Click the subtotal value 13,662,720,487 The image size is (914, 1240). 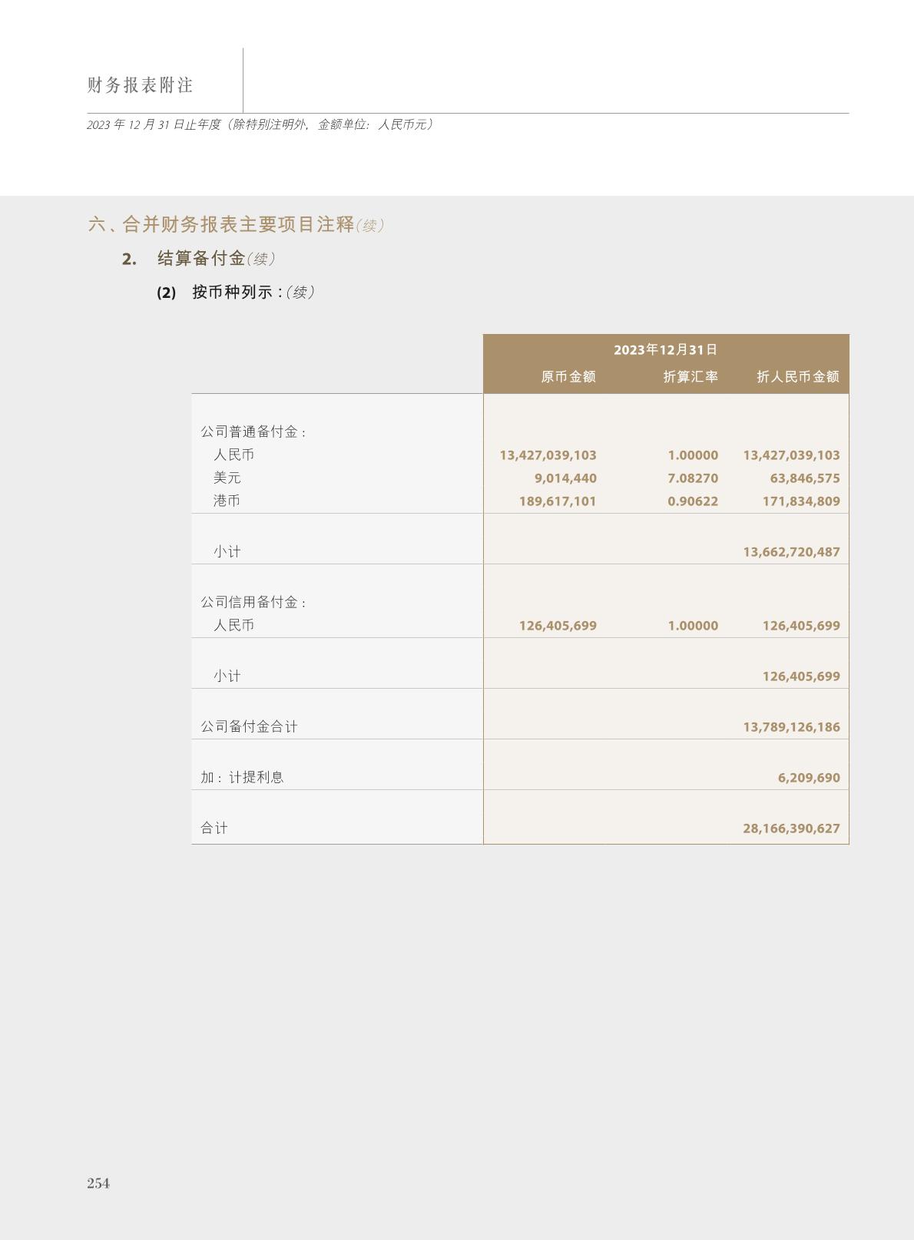click(791, 552)
